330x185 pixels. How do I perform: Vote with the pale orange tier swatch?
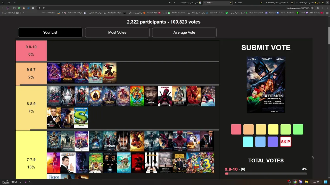(x=261, y=129)
